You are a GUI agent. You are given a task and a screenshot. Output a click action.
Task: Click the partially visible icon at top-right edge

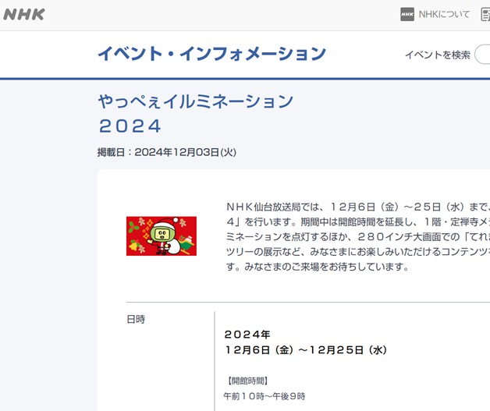pyautogui.click(x=485, y=14)
